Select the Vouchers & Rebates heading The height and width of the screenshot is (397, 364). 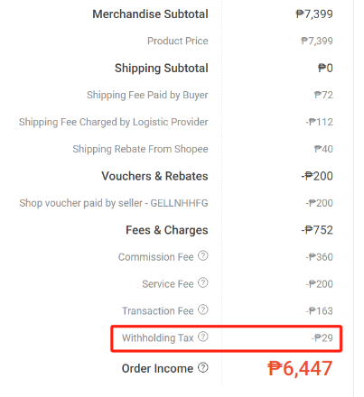coord(154,176)
